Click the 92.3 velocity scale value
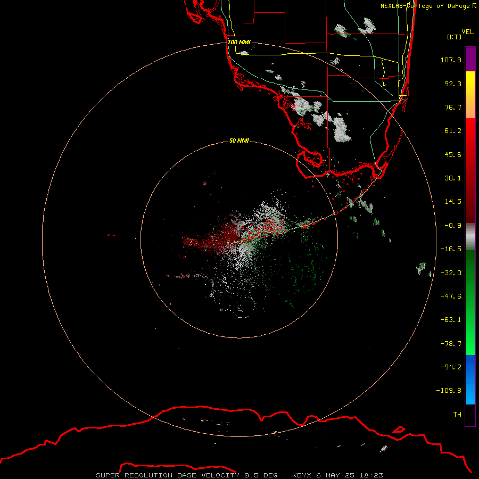This screenshot has width=479, height=479. (453, 84)
